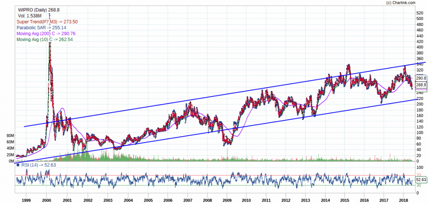This screenshot has width=428, height=204.
Task: Click the 400 price axis label
Action: (419, 47)
